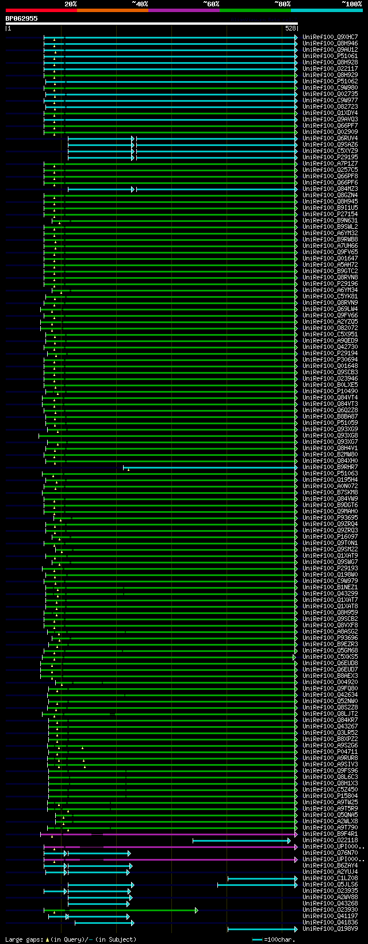The height and width of the screenshot is (944, 368).
Task: Select the label UniRef100_B8BA87
Action: (330, 416)
